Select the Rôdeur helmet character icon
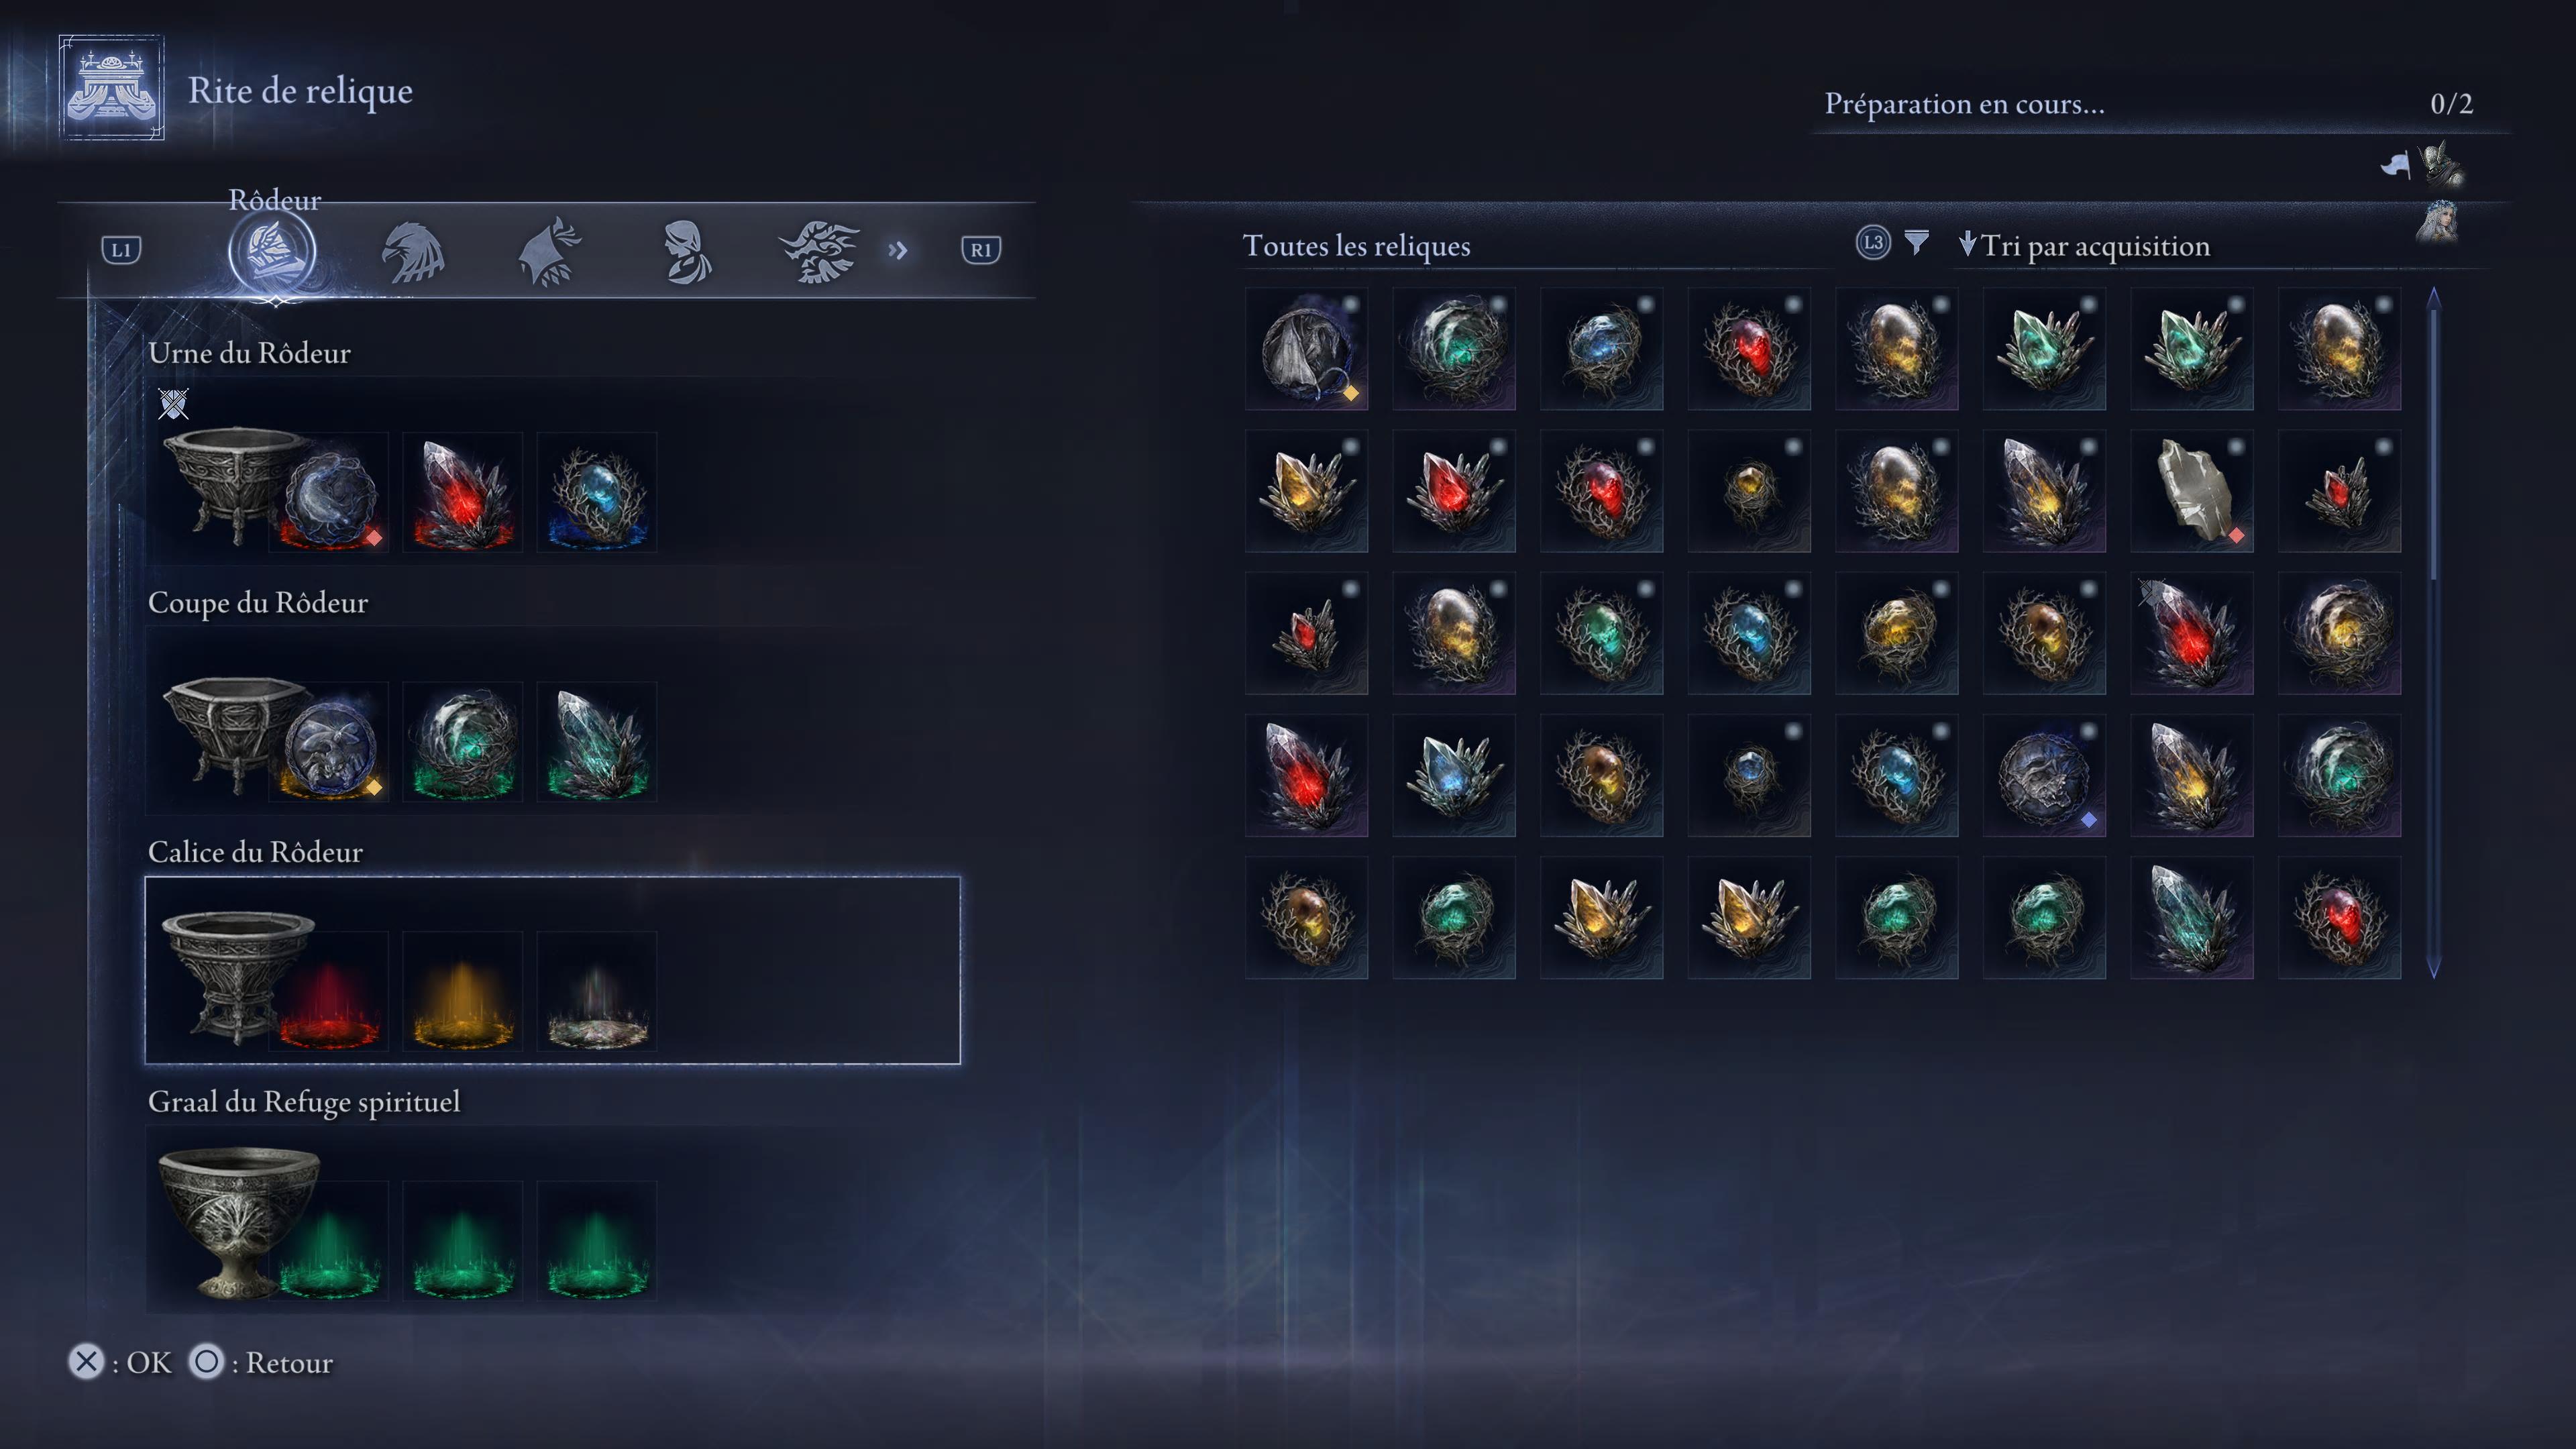This screenshot has height=1449, width=2576. [272, 250]
